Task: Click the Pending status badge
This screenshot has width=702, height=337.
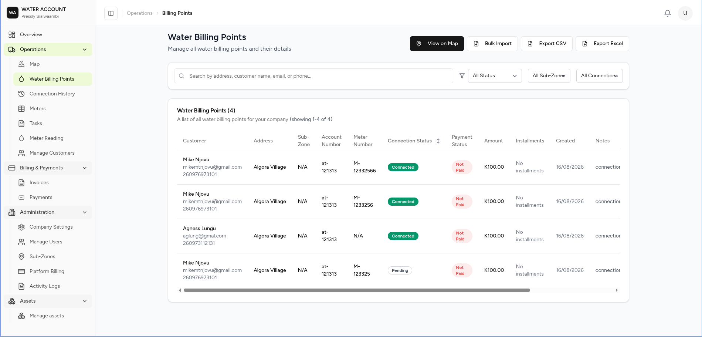Action: [x=400, y=271]
